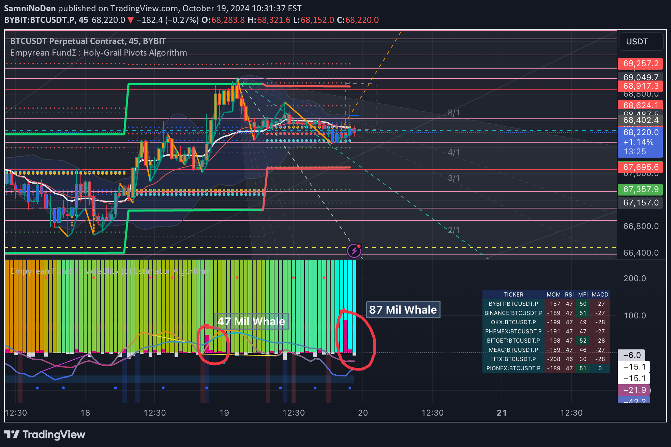The height and width of the screenshot is (447, 671).
Task: Click the Low value L:68,152.0
Action: [314, 20]
